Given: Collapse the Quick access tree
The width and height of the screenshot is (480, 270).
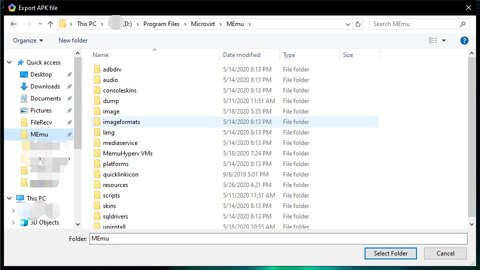Looking at the screenshot, I should tap(9, 62).
